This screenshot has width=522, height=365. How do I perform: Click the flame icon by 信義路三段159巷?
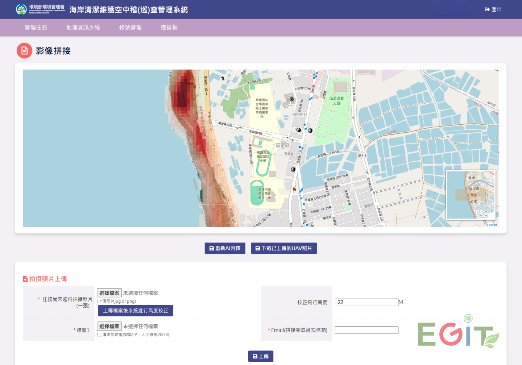pyautogui.click(x=294, y=189)
